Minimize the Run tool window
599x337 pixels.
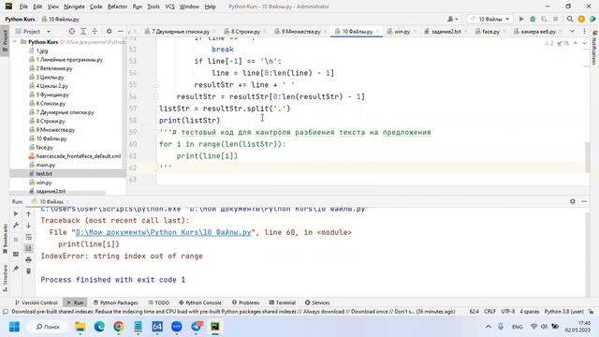584,201
